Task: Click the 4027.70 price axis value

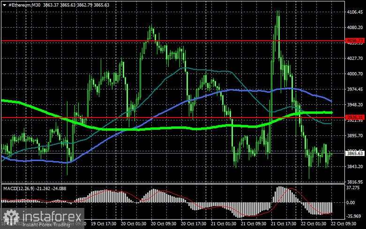Action: pos(355,58)
